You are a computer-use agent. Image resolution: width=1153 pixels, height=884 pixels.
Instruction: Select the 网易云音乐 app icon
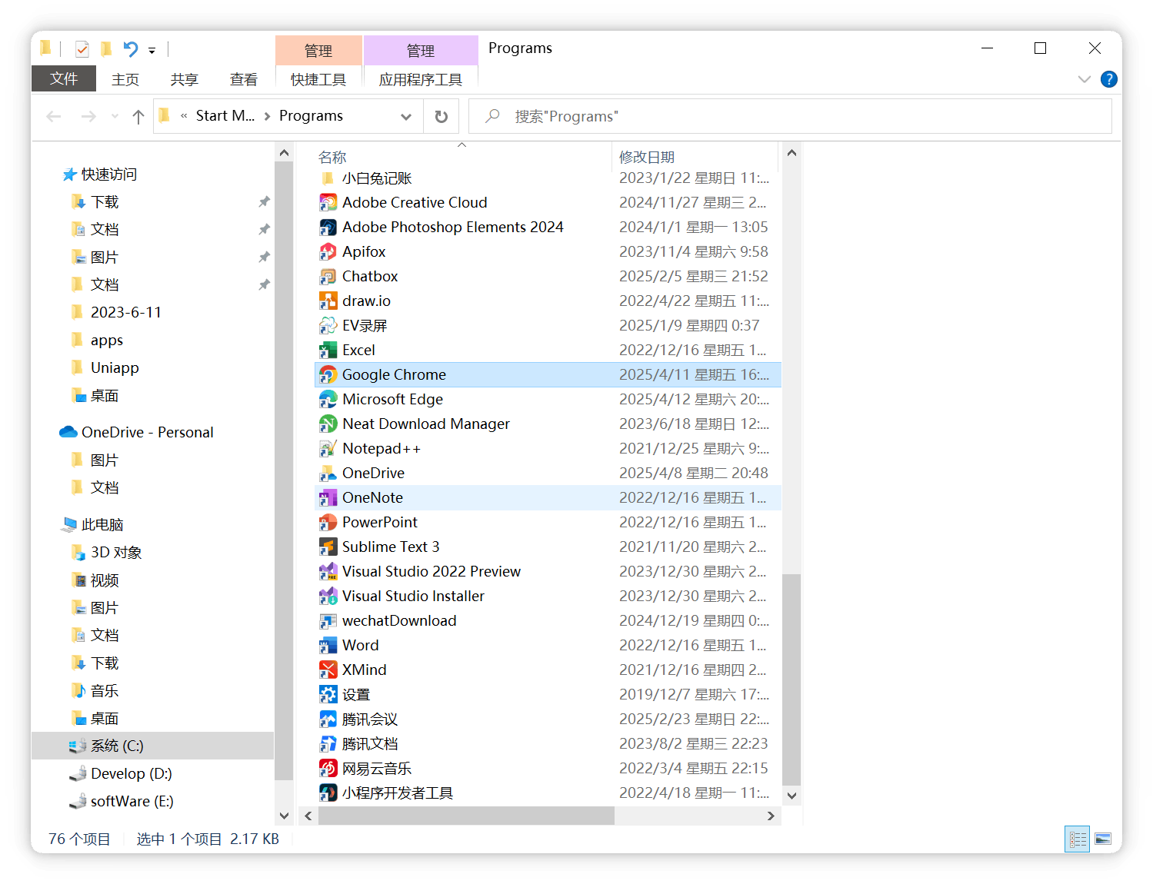[328, 768]
